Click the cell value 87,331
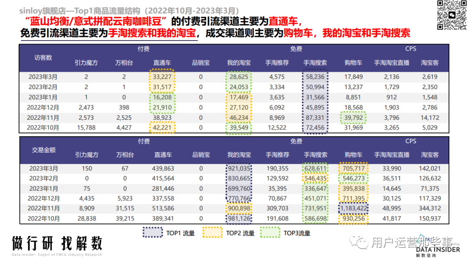 [315, 118]
